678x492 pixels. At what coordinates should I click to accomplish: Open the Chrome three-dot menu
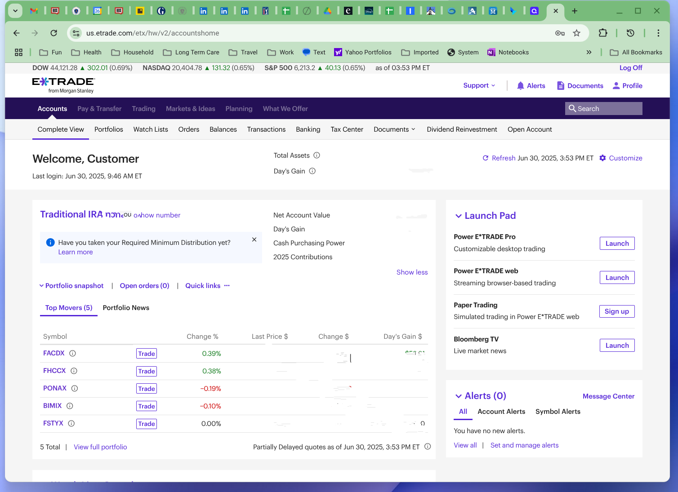658,33
